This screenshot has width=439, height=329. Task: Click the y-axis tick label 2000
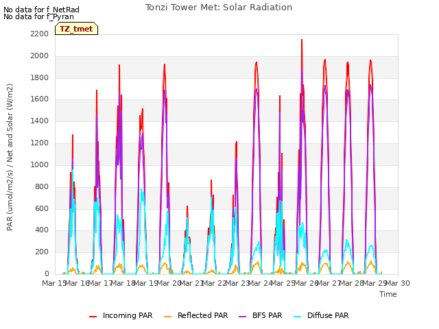click(40, 56)
